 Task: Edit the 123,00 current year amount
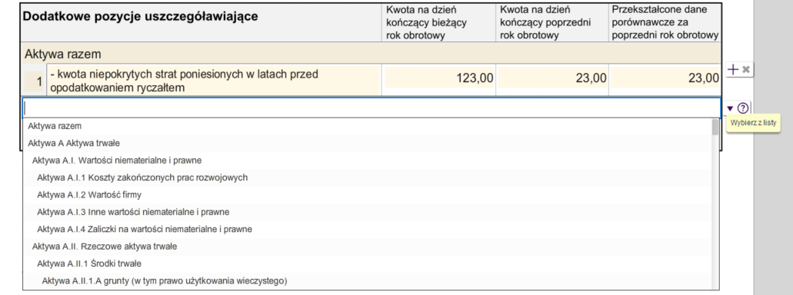point(439,78)
